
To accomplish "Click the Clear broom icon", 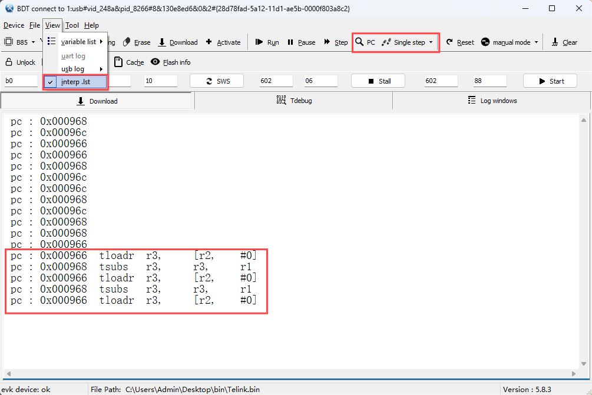I will point(555,42).
